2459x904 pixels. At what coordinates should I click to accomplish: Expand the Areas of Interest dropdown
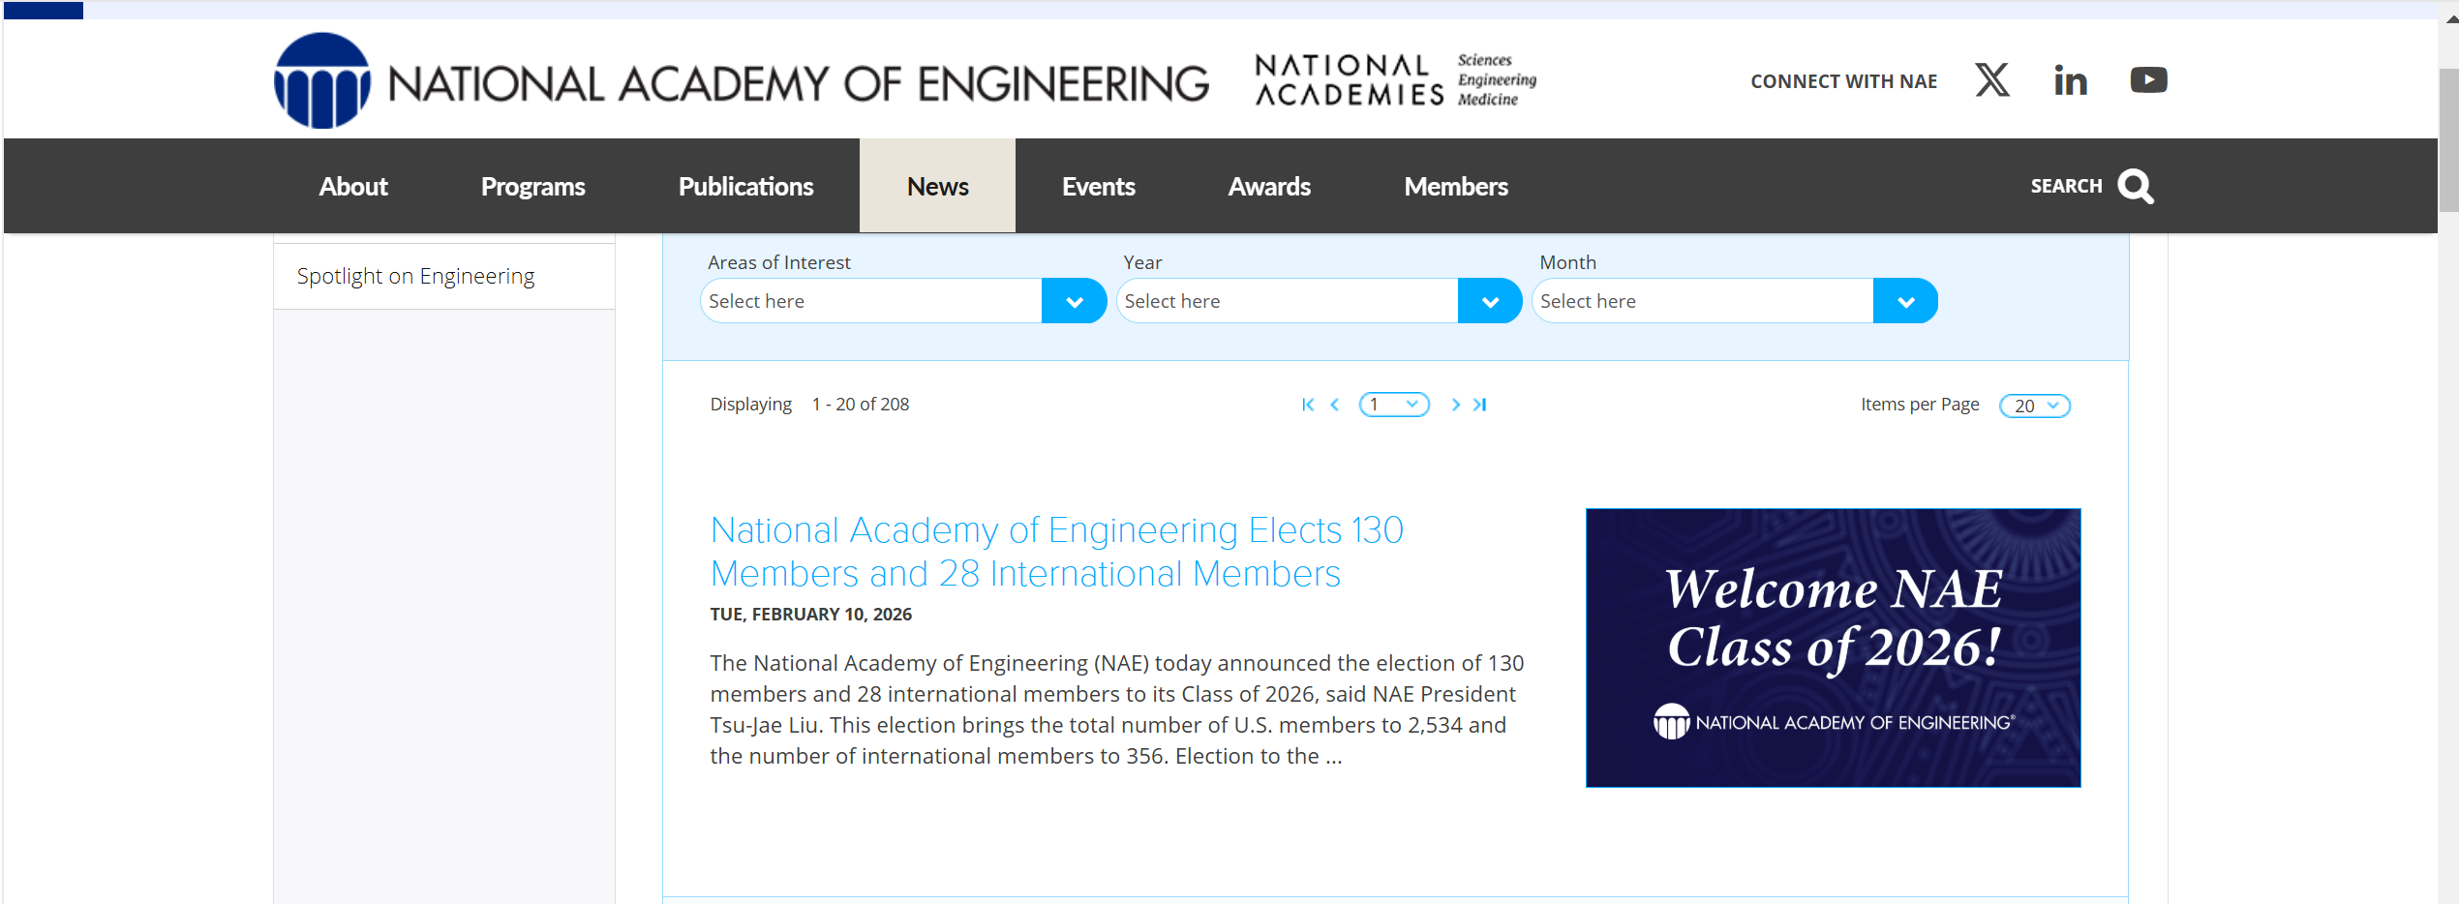click(1073, 301)
